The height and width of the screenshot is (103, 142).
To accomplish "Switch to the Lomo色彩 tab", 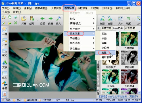I will click(118, 28).
